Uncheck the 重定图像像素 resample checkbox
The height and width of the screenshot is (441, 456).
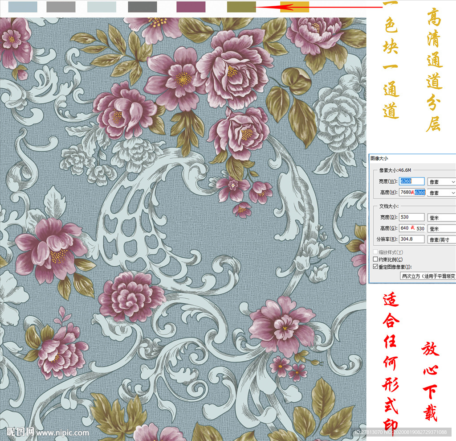375,267
